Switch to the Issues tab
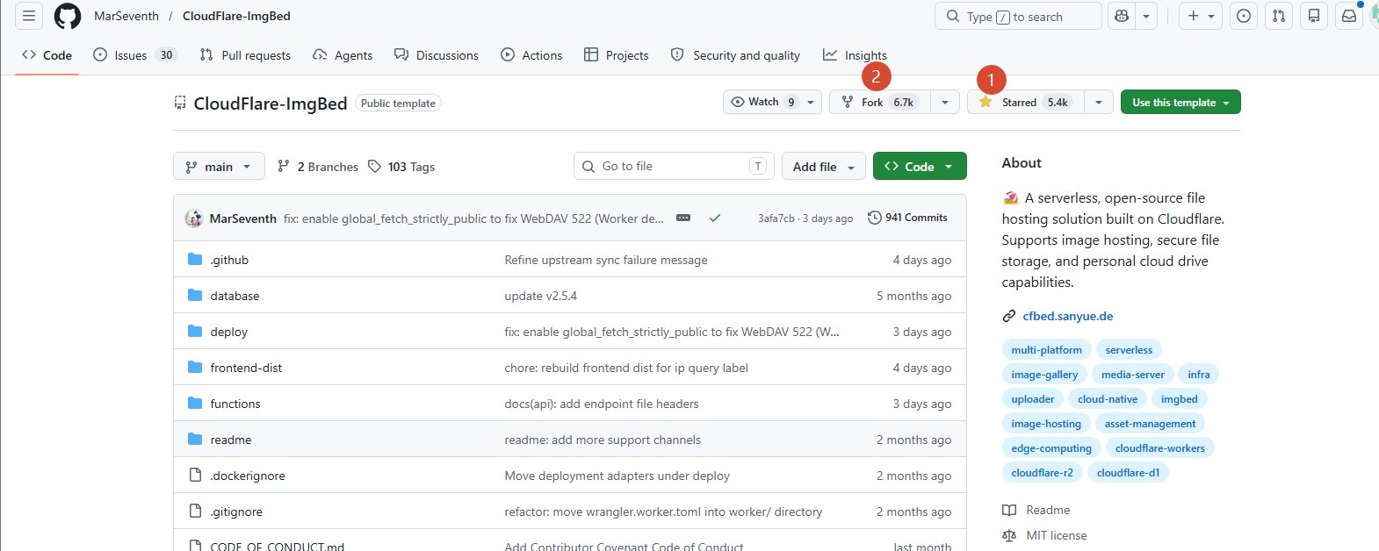 pyautogui.click(x=135, y=54)
